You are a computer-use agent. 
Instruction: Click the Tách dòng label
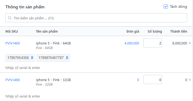point(178,6)
